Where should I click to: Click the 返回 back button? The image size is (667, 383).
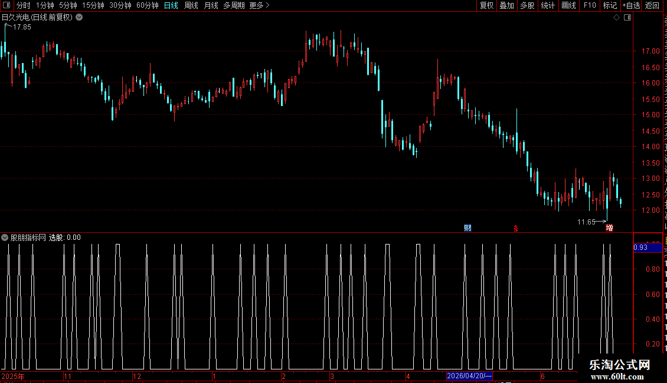[652, 5]
